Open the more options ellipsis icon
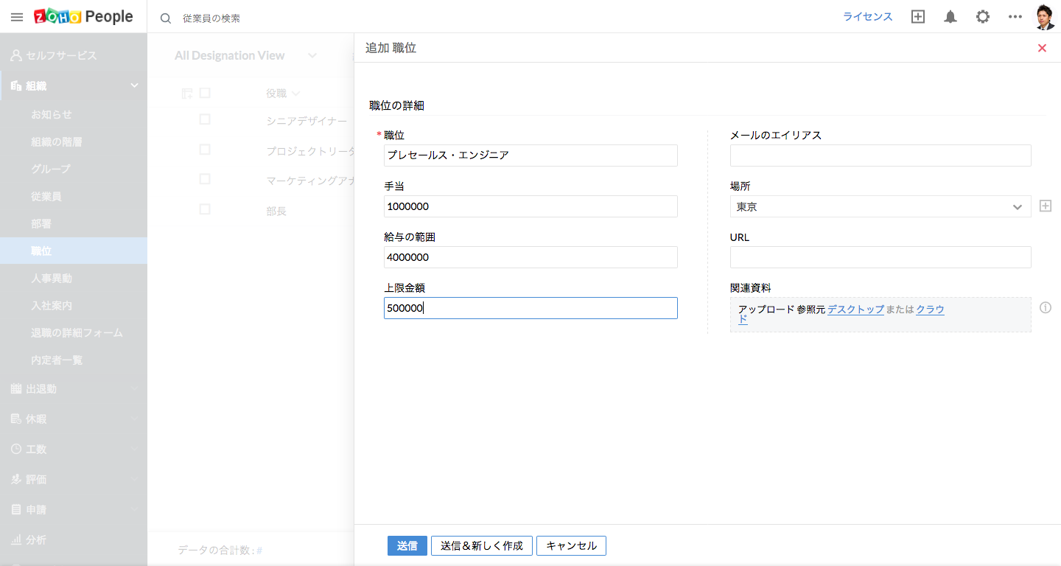 [x=1015, y=17]
